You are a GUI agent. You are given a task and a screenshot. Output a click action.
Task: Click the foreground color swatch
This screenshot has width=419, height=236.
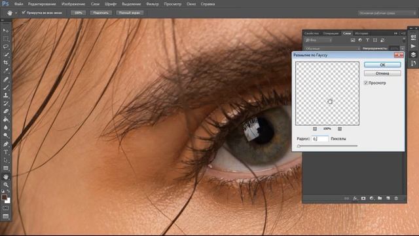(x=4, y=197)
